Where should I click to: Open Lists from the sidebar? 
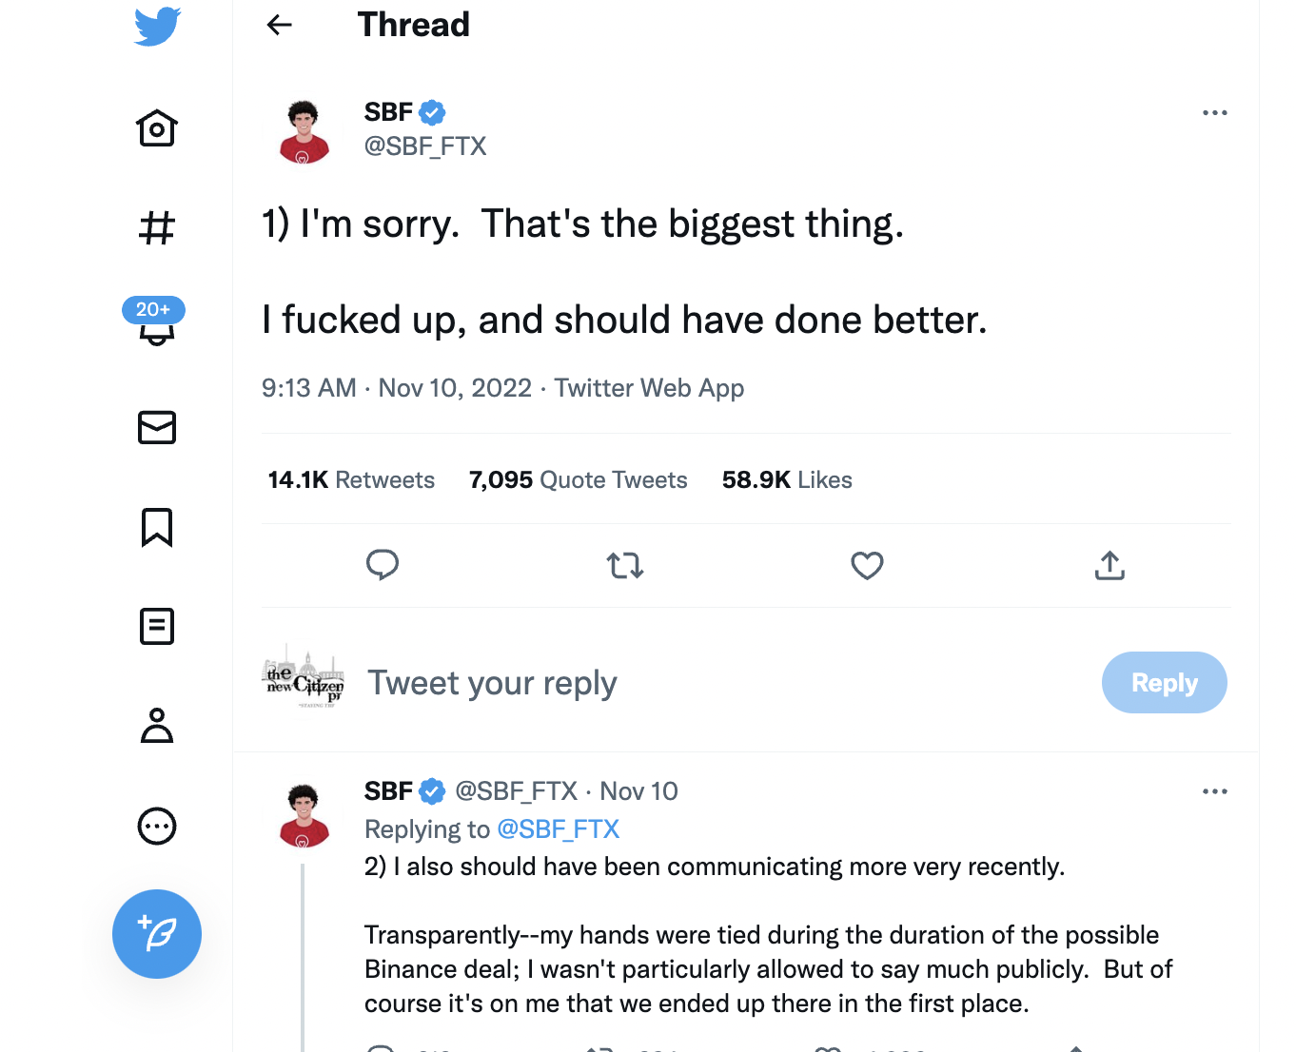[157, 627]
